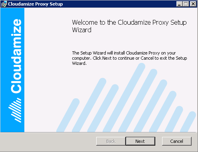Click the shortest leftmost light-blue stripe
The image size is (198, 152).
[68, 115]
